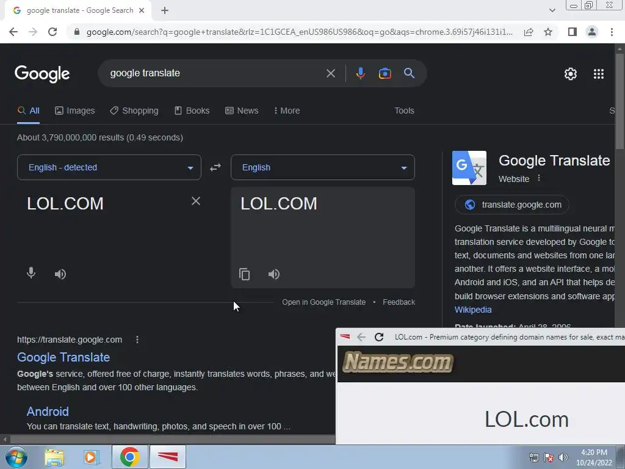The height and width of the screenshot is (469, 625).
Task: Bookmark this page with the star icon
Action: coord(548,32)
